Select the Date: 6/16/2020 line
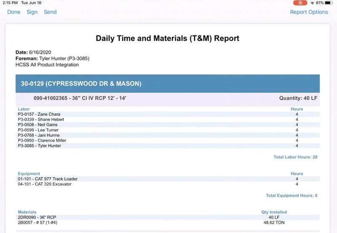 tap(33, 52)
